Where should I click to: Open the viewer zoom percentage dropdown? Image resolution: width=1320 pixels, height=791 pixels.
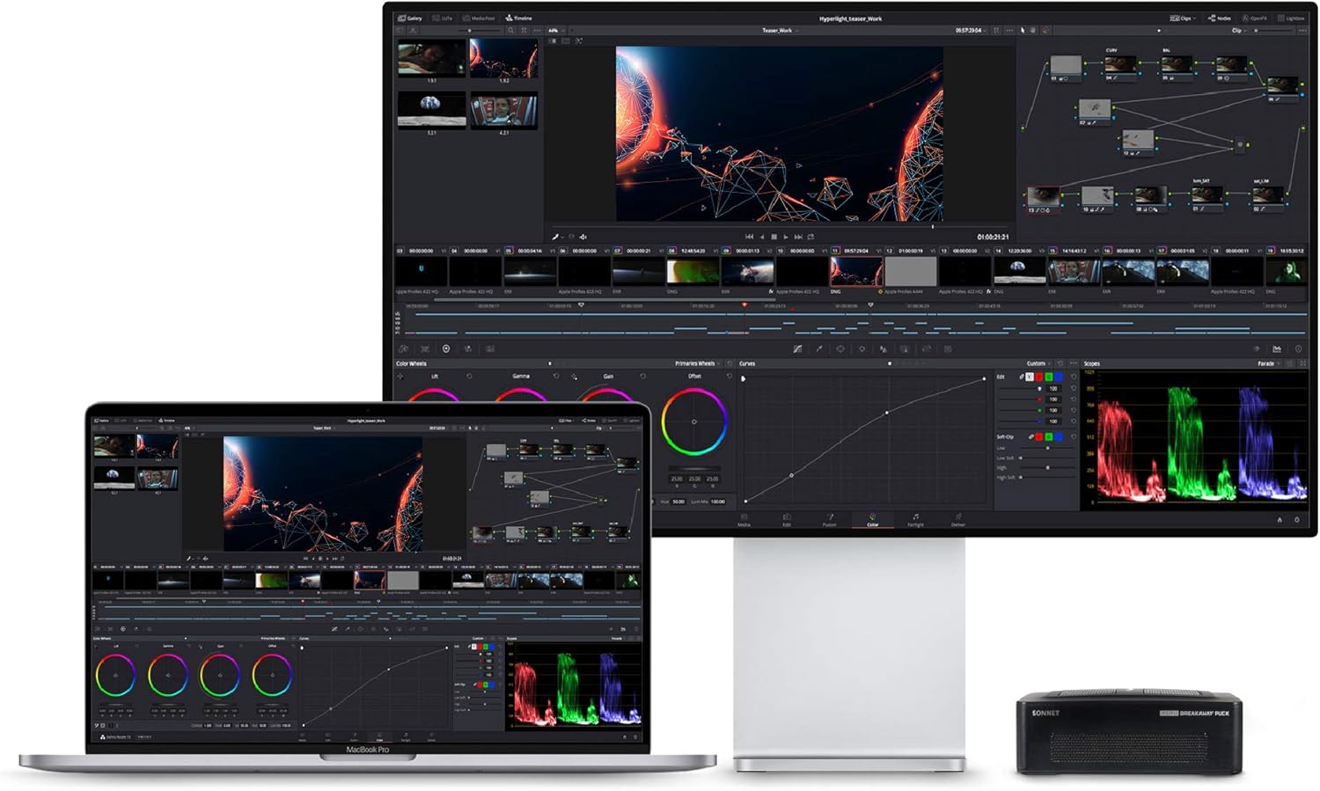tap(555, 31)
